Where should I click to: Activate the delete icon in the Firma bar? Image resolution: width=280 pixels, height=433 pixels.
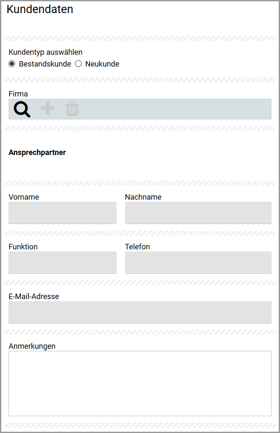point(72,109)
